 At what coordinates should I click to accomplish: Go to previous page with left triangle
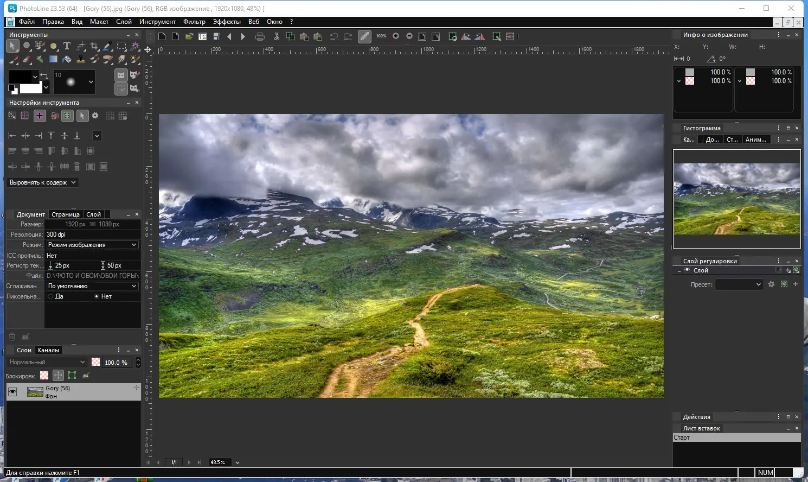pos(229,36)
